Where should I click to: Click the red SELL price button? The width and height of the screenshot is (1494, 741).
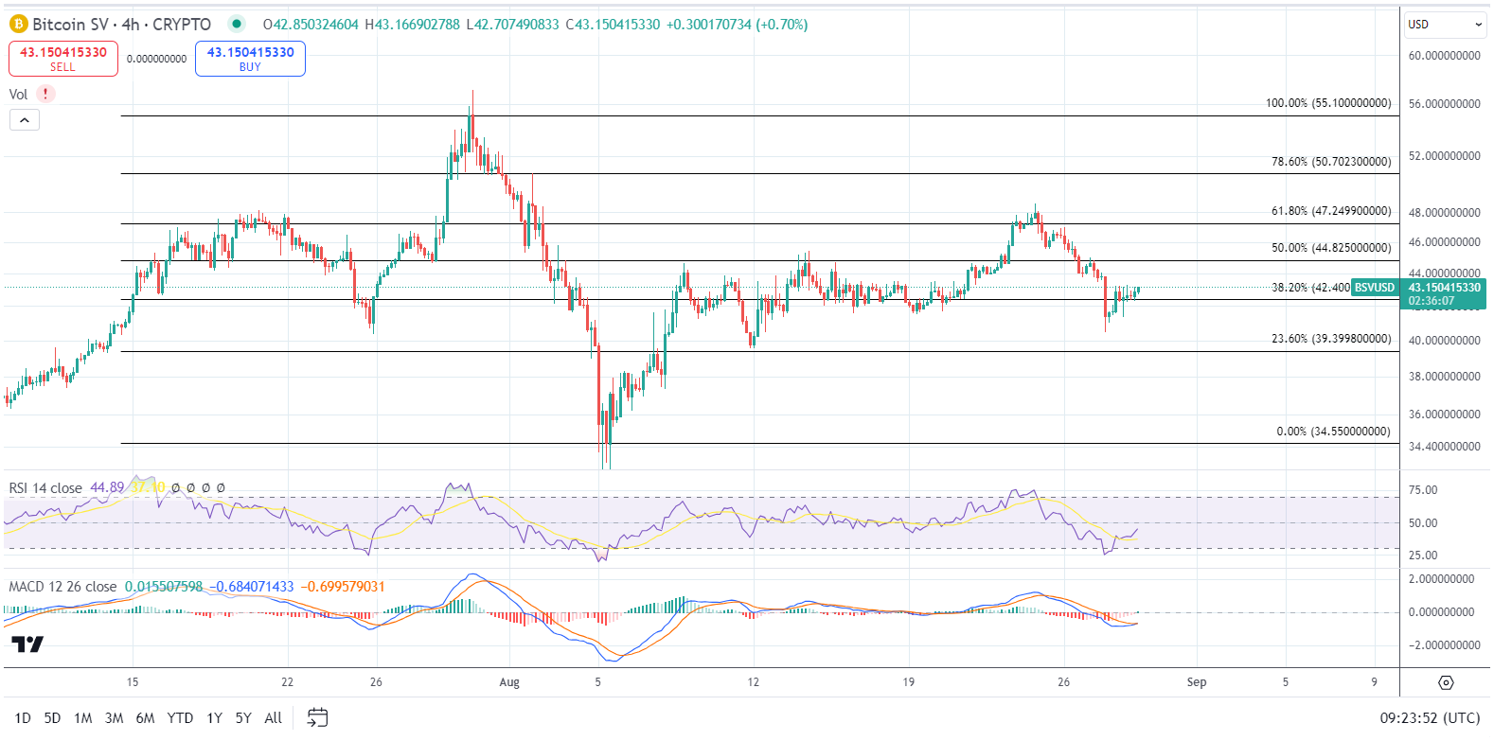(x=63, y=59)
